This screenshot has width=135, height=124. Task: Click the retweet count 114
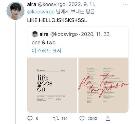click(64, 119)
